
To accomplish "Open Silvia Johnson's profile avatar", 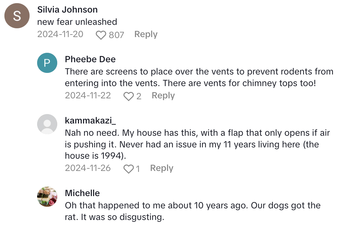I will (17, 16).
